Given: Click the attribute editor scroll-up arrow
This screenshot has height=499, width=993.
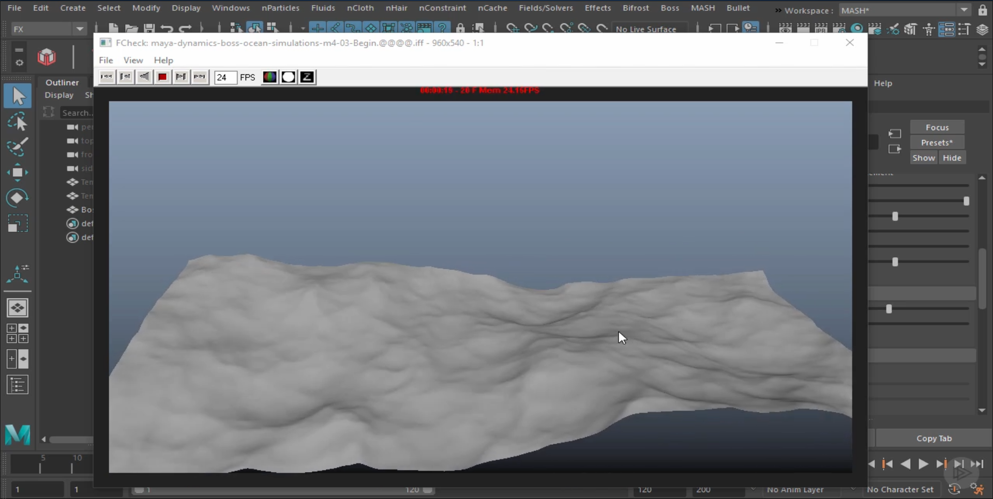Looking at the screenshot, I should [982, 178].
